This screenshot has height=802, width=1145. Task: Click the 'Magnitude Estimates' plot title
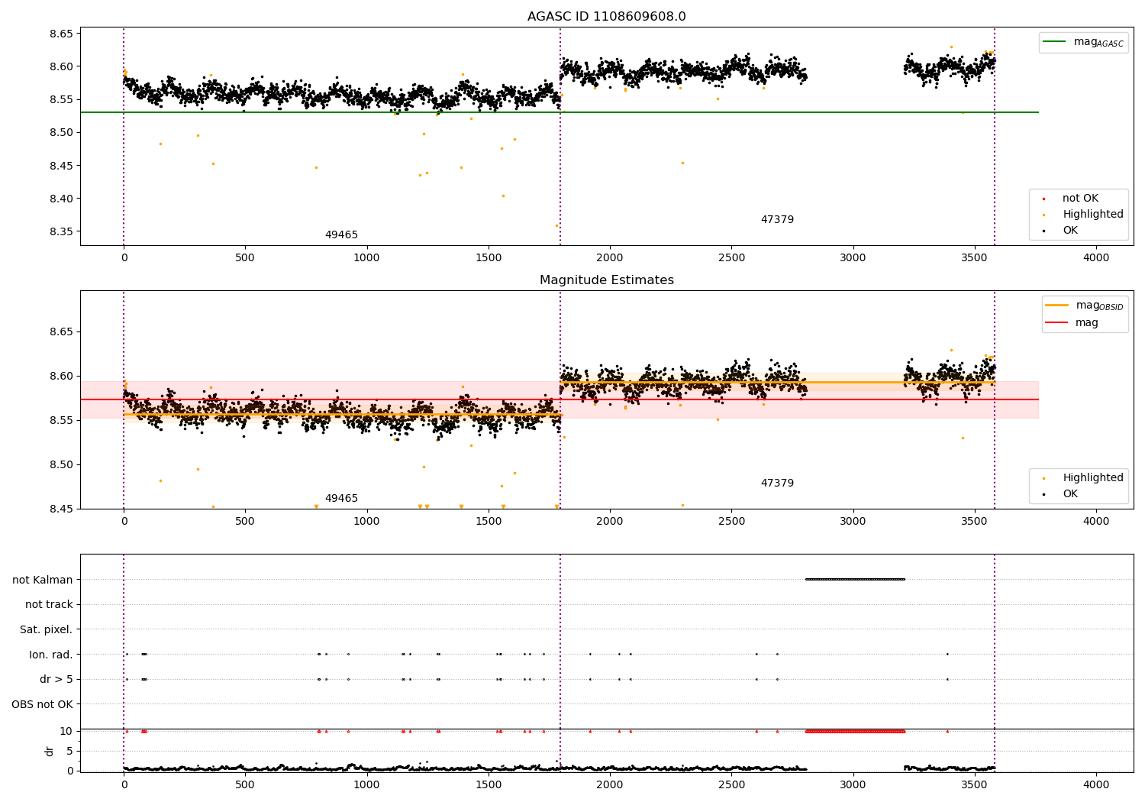pyautogui.click(x=606, y=280)
